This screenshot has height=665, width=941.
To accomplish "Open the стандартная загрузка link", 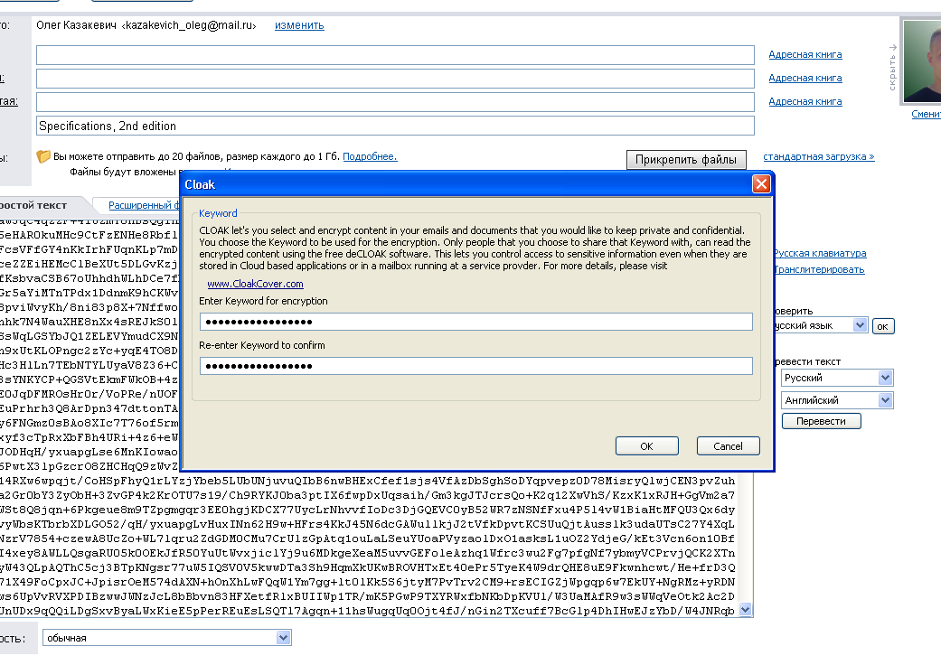I will pyautogui.click(x=819, y=156).
